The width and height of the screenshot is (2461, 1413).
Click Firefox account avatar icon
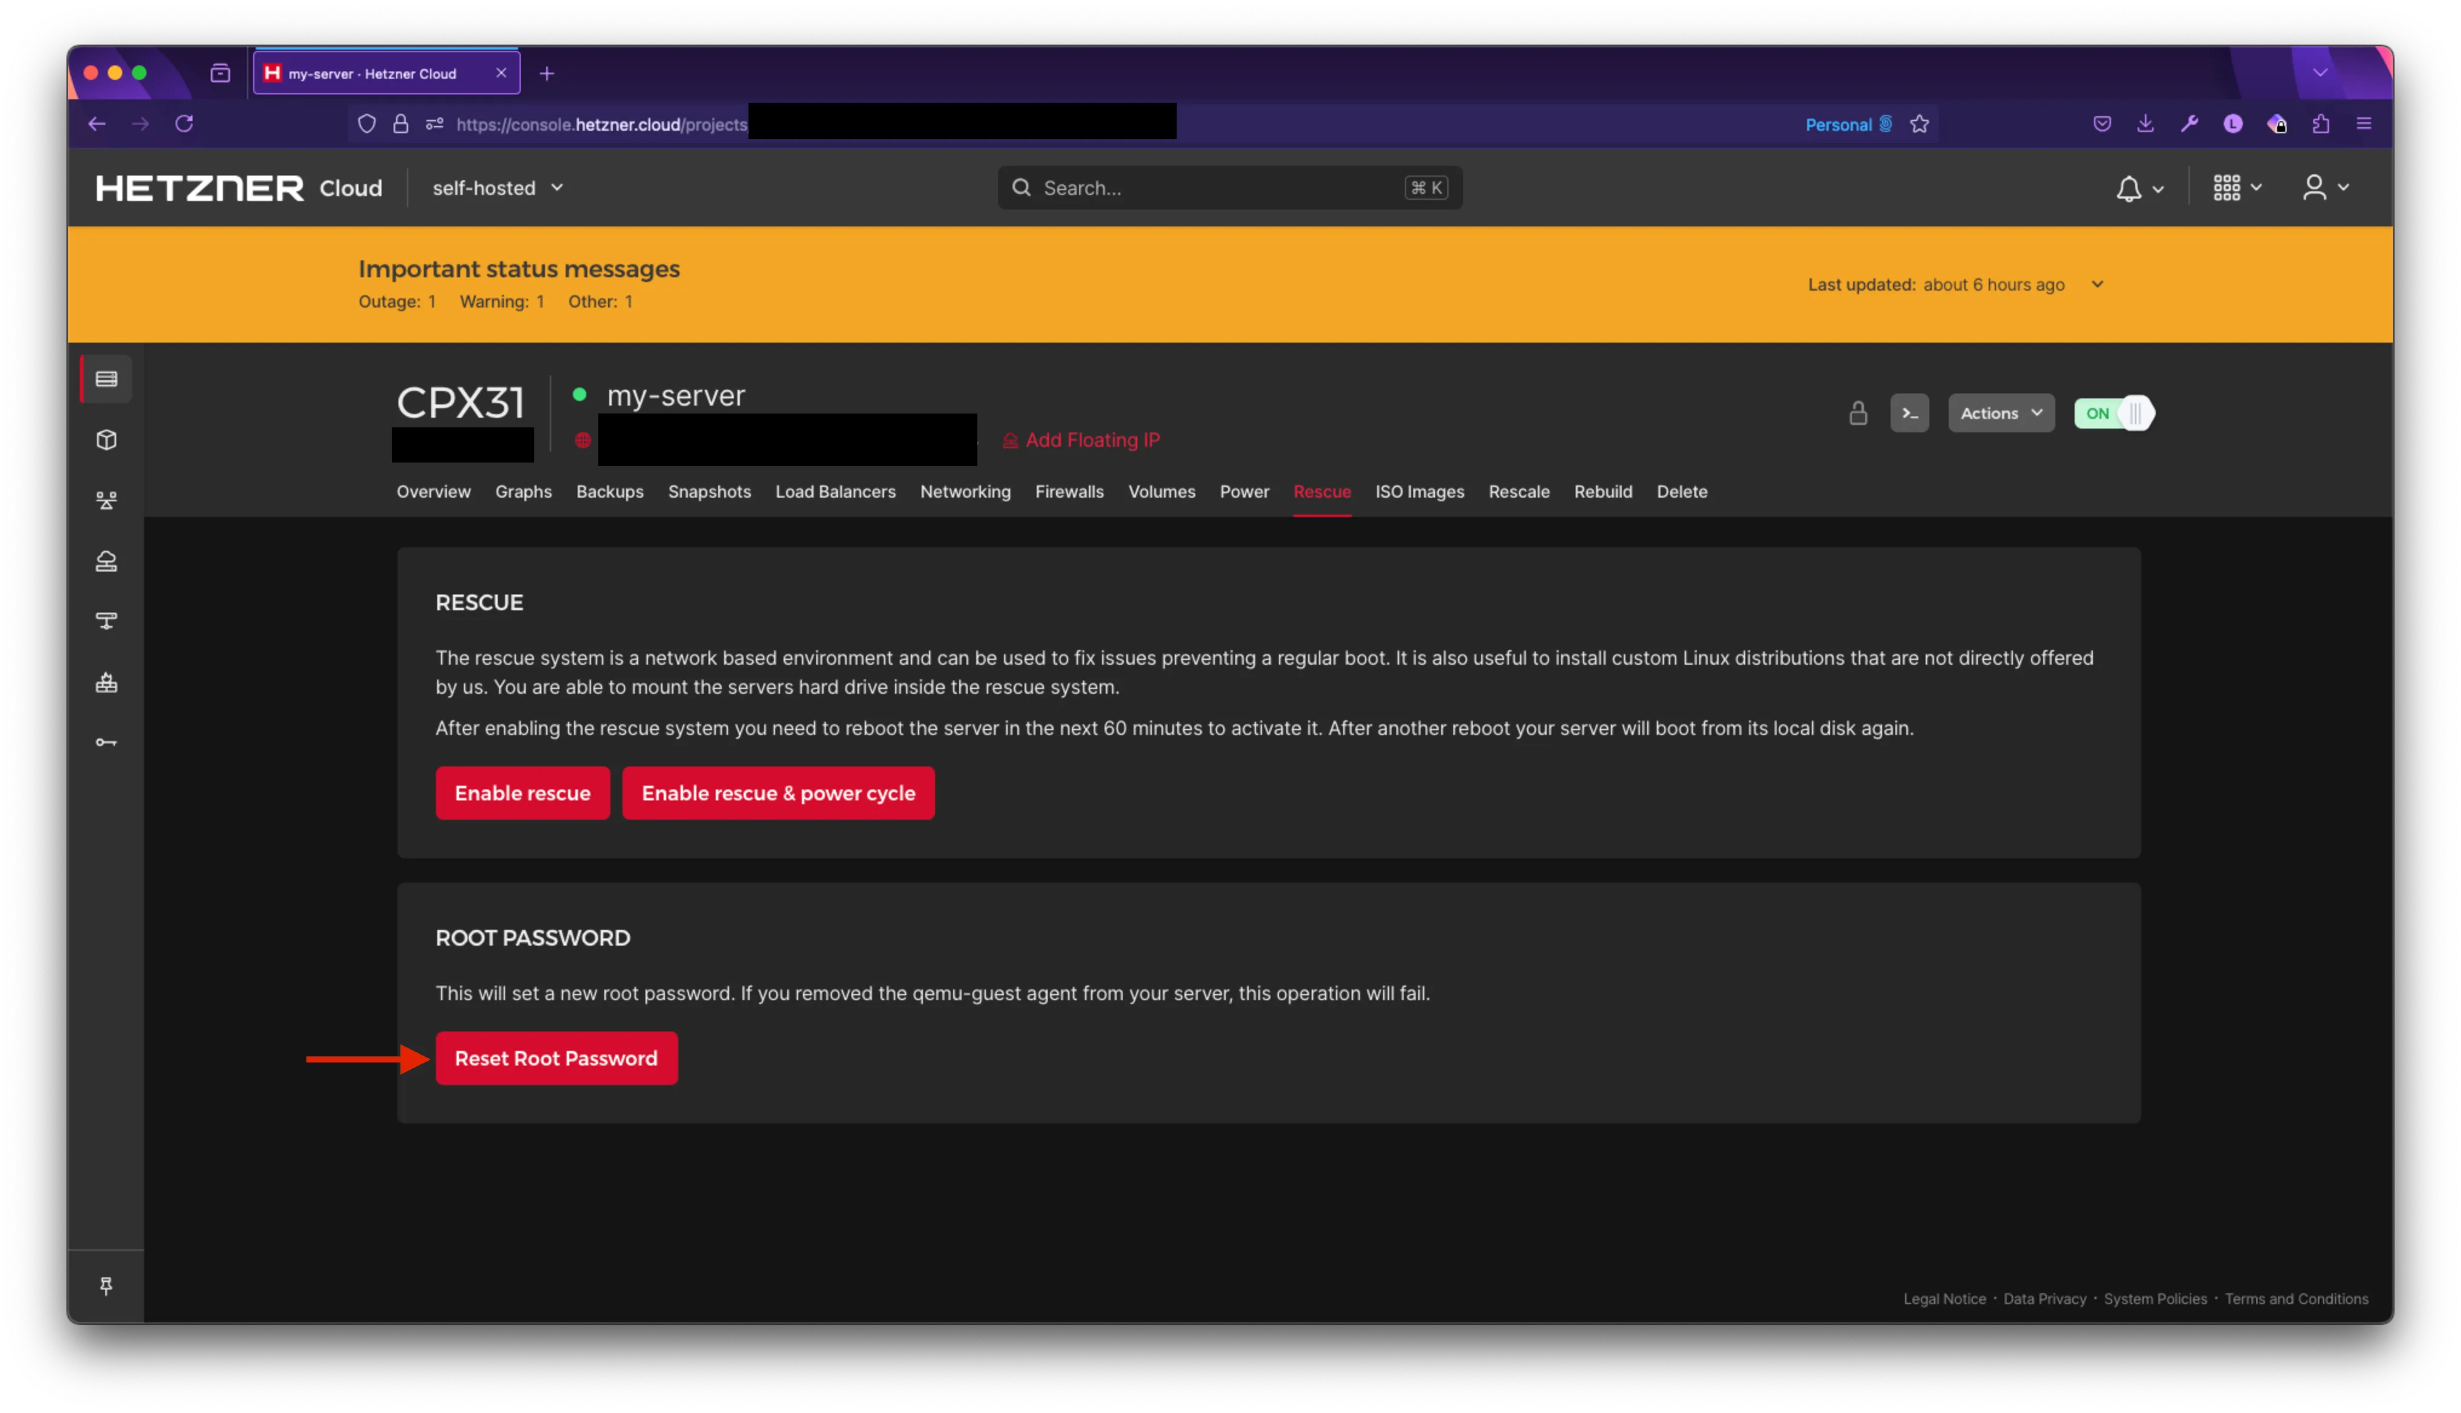[2233, 124]
